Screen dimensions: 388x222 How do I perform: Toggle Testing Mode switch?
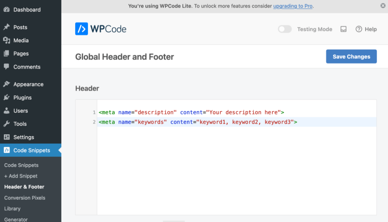click(x=285, y=29)
